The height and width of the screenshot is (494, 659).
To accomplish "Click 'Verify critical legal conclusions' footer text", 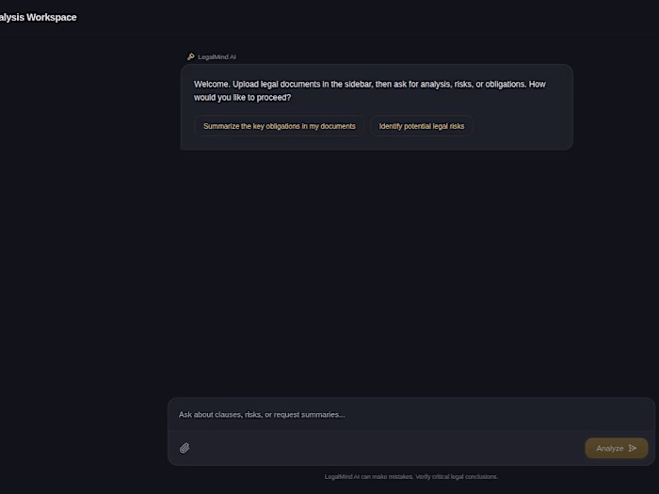I will click(457, 476).
